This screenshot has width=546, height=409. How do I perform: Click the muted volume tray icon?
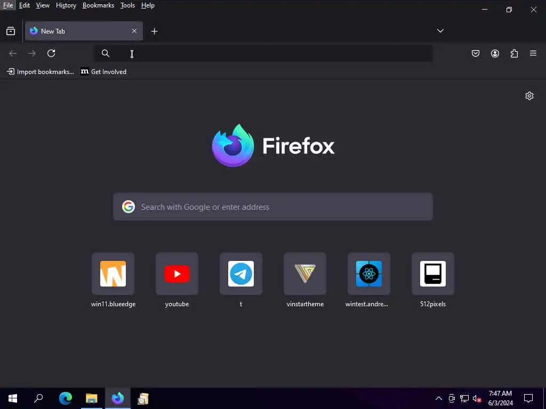(x=477, y=398)
